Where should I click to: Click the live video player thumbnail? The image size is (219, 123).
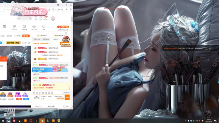click(x=15, y=68)
